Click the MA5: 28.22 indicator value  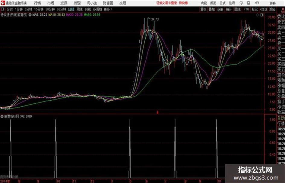40,15
